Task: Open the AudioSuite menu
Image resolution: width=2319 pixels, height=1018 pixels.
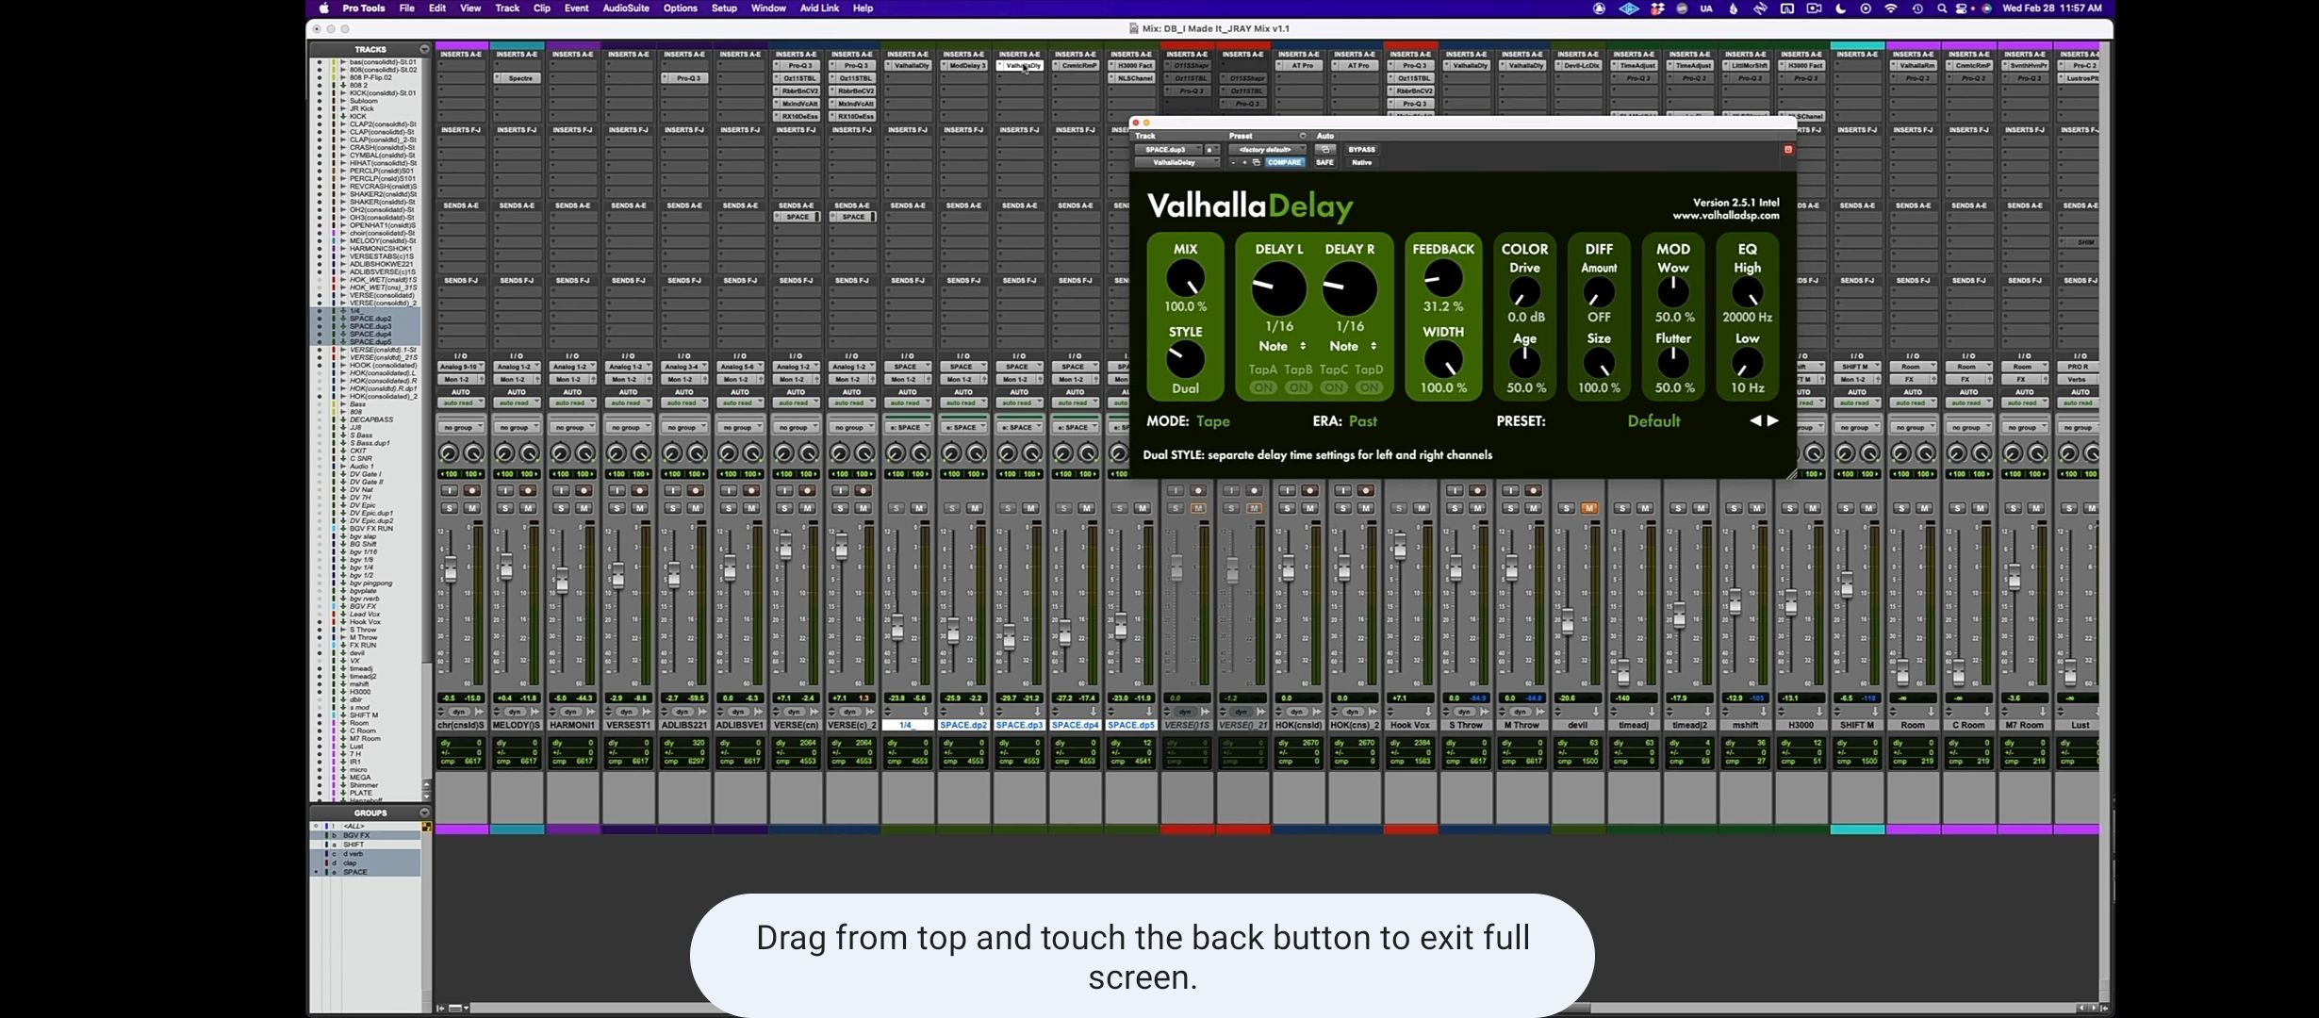Action: click(x=626, y=8)
